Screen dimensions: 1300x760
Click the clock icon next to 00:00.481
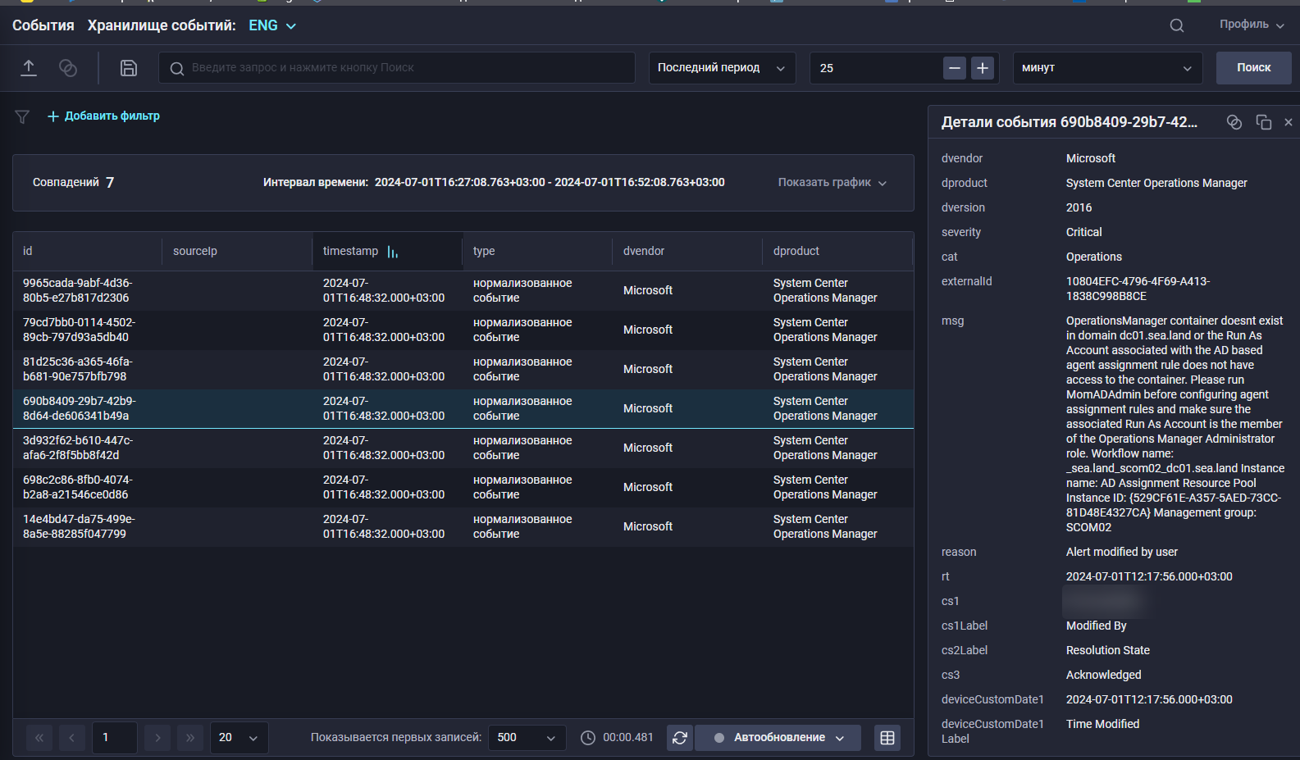tap(588, 738)
